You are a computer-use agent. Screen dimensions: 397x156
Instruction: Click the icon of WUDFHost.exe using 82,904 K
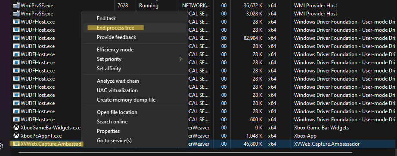(16, 38)
